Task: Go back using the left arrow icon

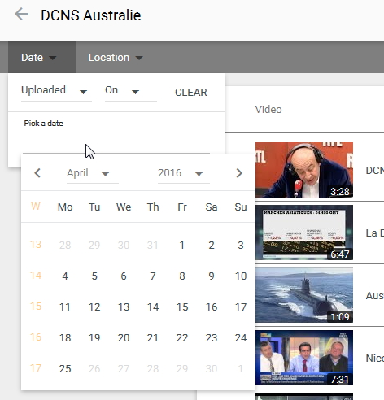Action: click(x=21, y=14)
